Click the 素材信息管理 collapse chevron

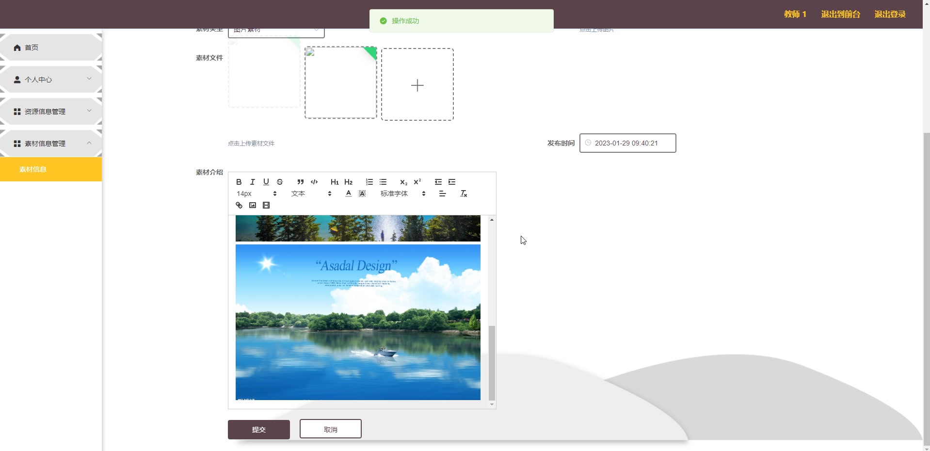(x=89, y=143)
